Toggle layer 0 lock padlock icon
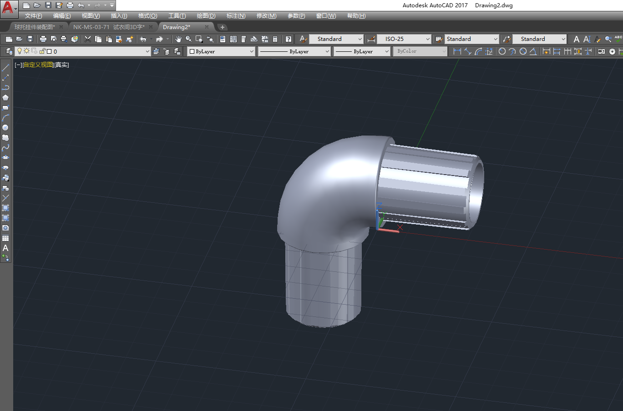The image size is (623, 411). tap(42, 51)
